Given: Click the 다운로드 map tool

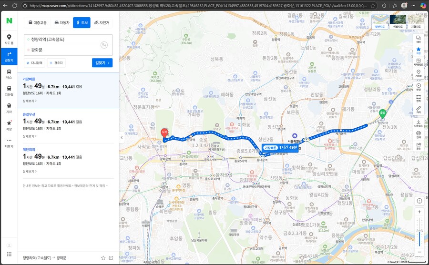Looking at the screenshot, I should [x=419, y=123].
